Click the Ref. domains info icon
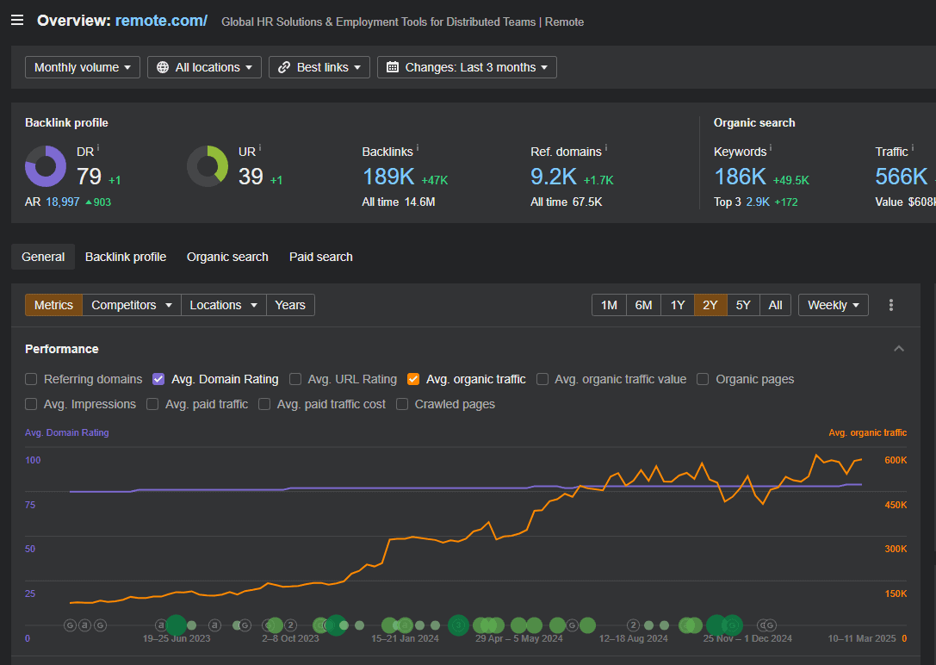 tap(606, 148)
